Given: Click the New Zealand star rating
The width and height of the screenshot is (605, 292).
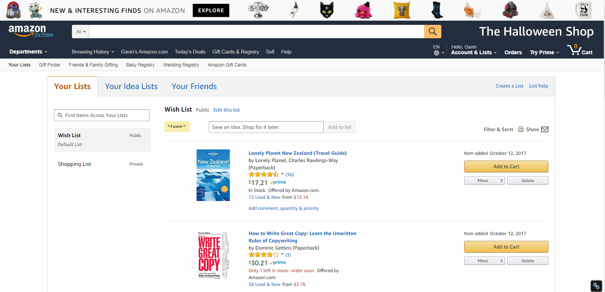Looking at the screenshot, I should point(264,174).
